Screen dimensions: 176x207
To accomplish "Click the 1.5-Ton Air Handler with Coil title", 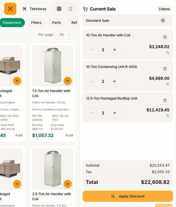I will click(x=51, y=93).
